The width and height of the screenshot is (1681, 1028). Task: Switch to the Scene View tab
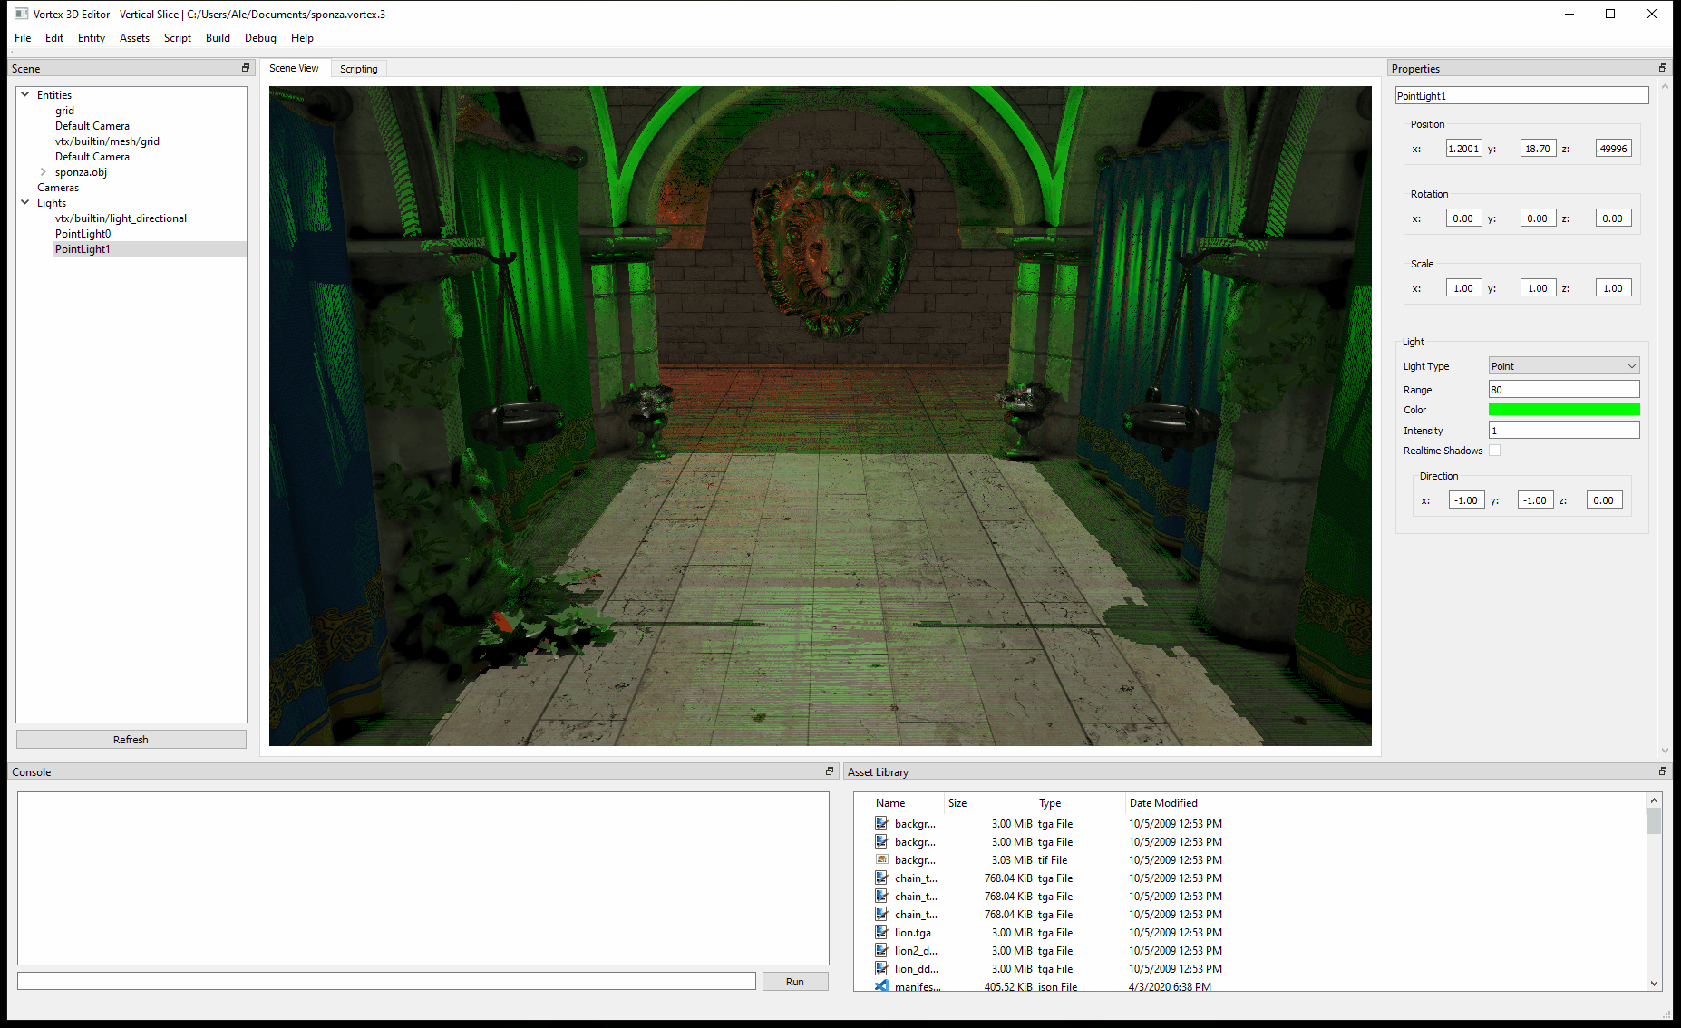(x=294, y=68)
